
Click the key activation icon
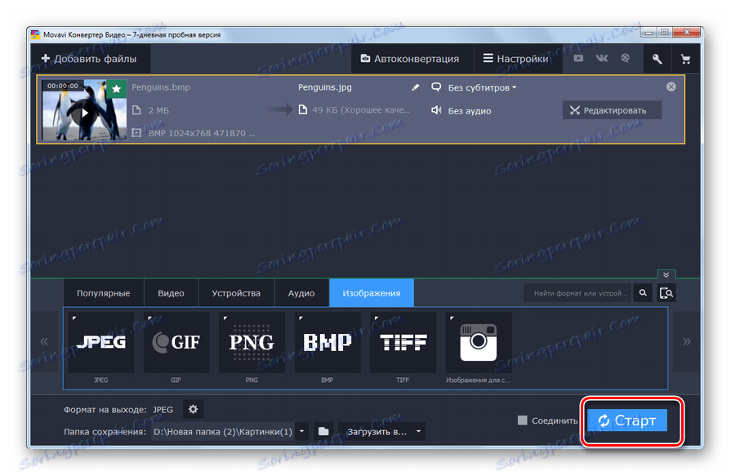click(x=657, y=59)
